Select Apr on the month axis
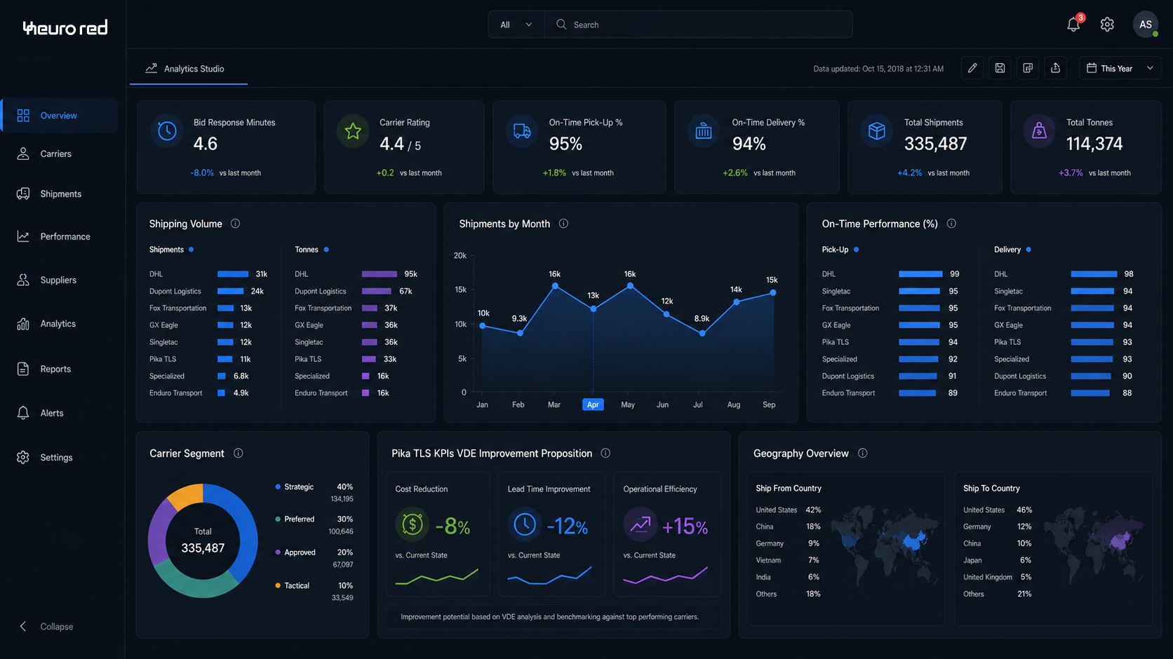This screenshot has width=1173, height=659. tap(593, 405)
